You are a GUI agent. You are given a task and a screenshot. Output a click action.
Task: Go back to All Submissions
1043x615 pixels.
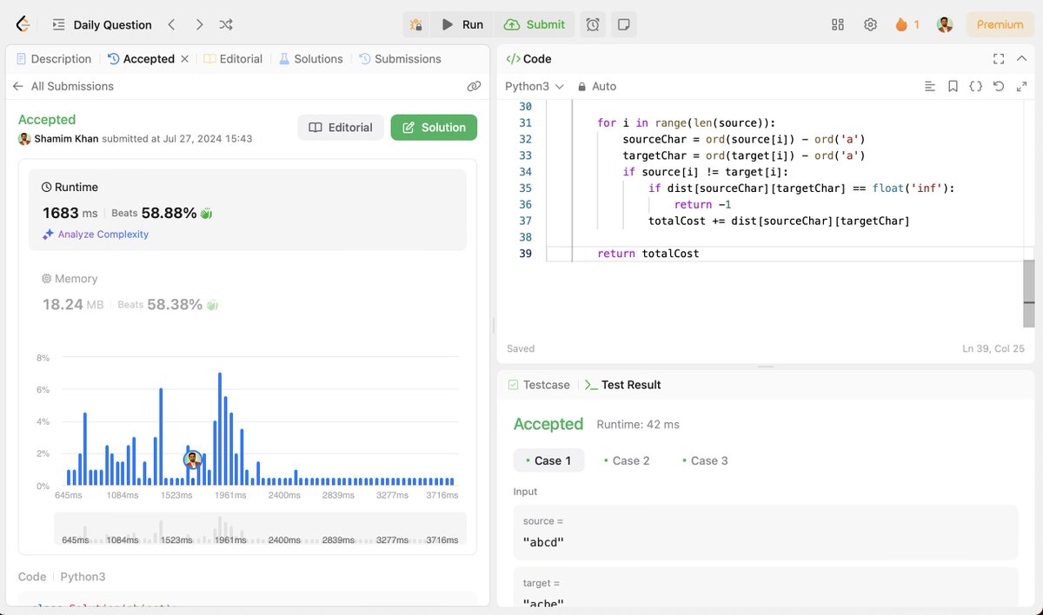(63, 86)
